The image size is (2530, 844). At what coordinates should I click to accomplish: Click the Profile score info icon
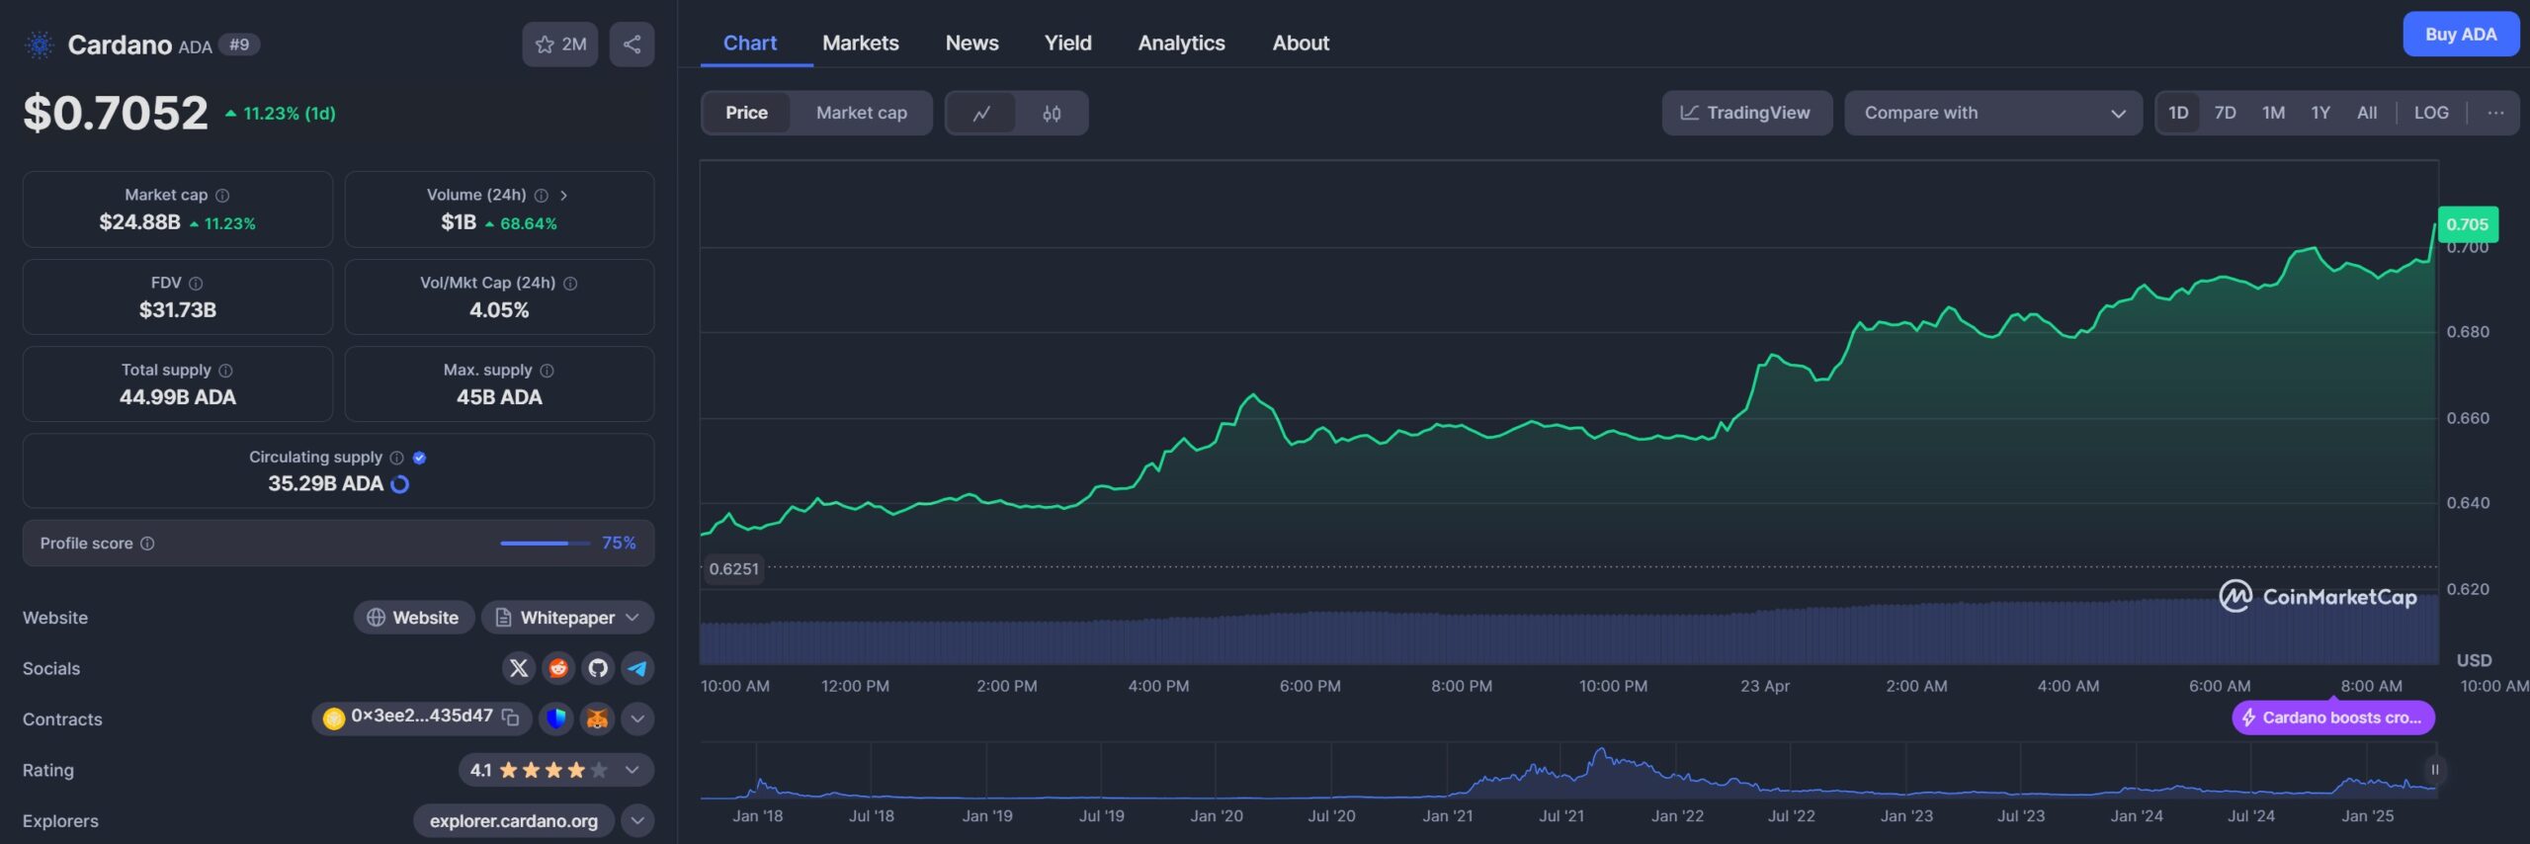click(147, 544)
